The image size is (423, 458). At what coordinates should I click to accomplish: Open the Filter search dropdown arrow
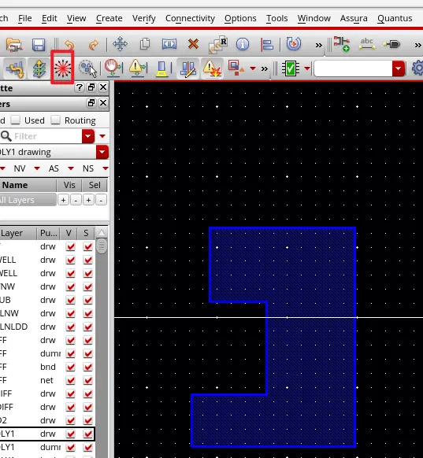(88, 136)
